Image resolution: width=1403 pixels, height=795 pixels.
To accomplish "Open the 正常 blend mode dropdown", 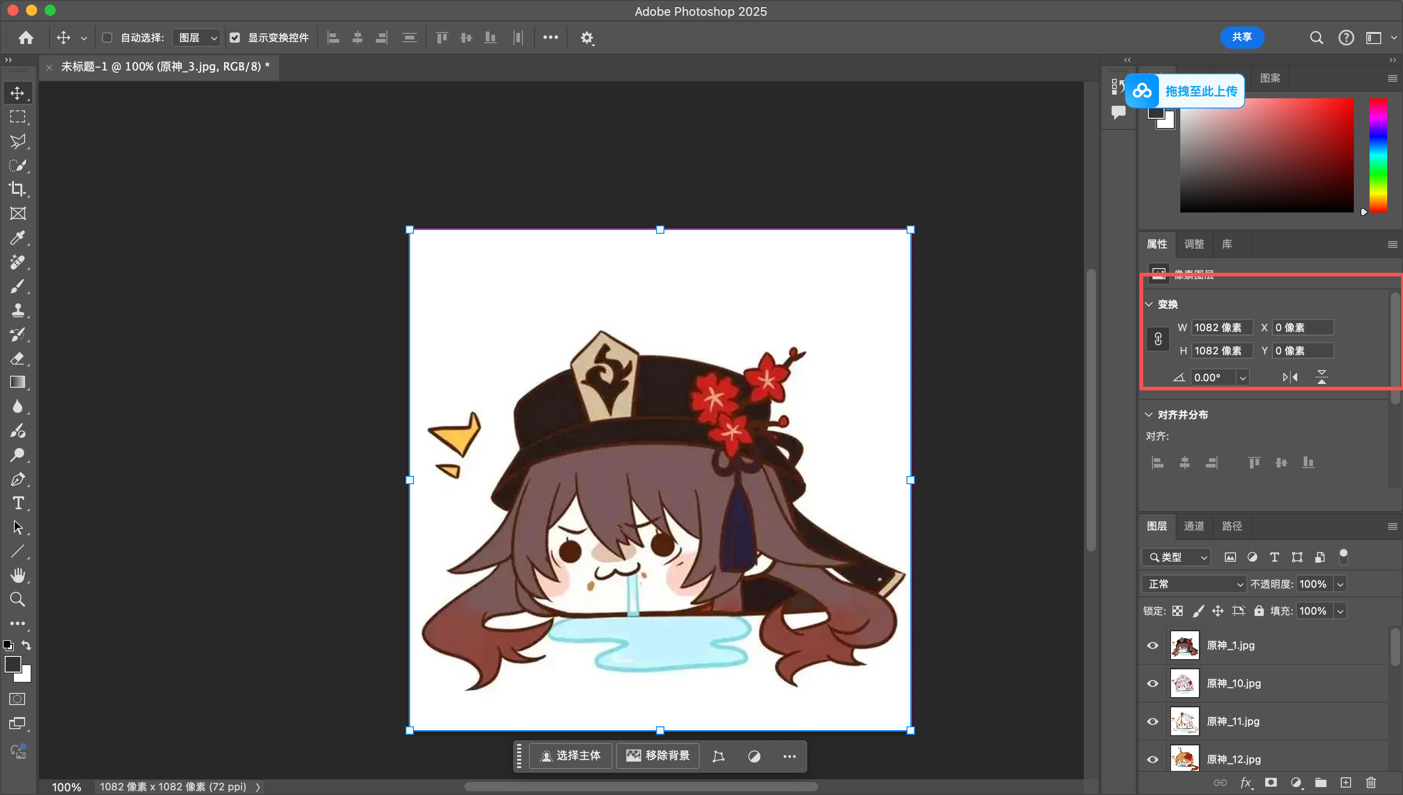I will (x=1194, y=584).
